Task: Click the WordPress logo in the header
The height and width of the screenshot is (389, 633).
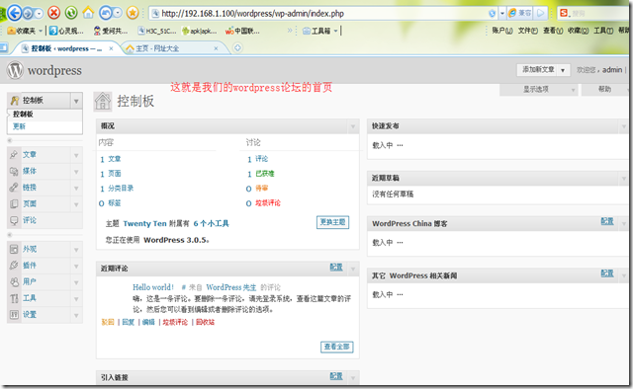Action: (x=15, y=70)
